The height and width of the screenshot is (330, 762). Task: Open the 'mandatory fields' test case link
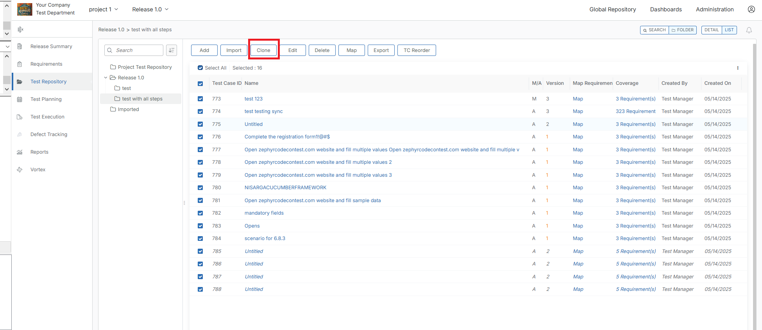click(x=264, y=213)
